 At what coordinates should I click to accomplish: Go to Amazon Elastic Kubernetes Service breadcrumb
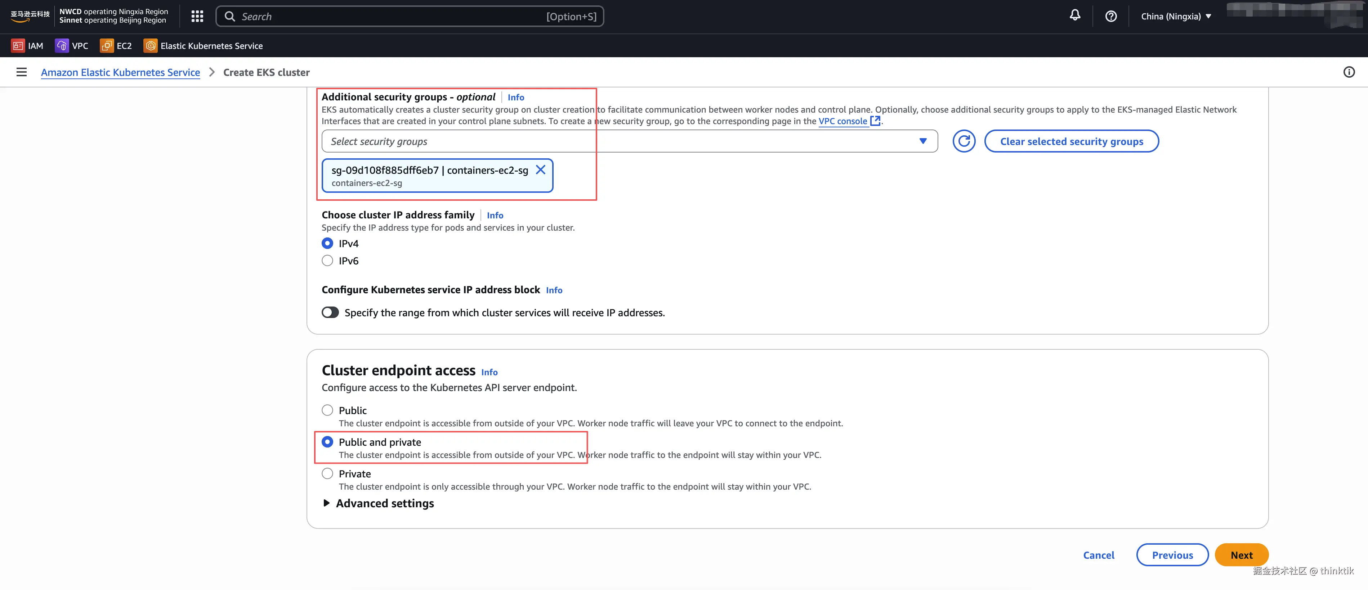pyautogui.click(x=121, y=72)
